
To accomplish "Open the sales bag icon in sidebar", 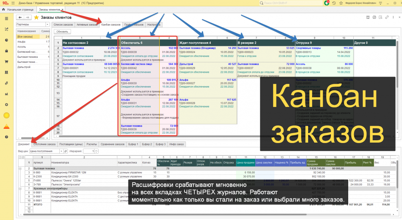I will tap(6, 51).
